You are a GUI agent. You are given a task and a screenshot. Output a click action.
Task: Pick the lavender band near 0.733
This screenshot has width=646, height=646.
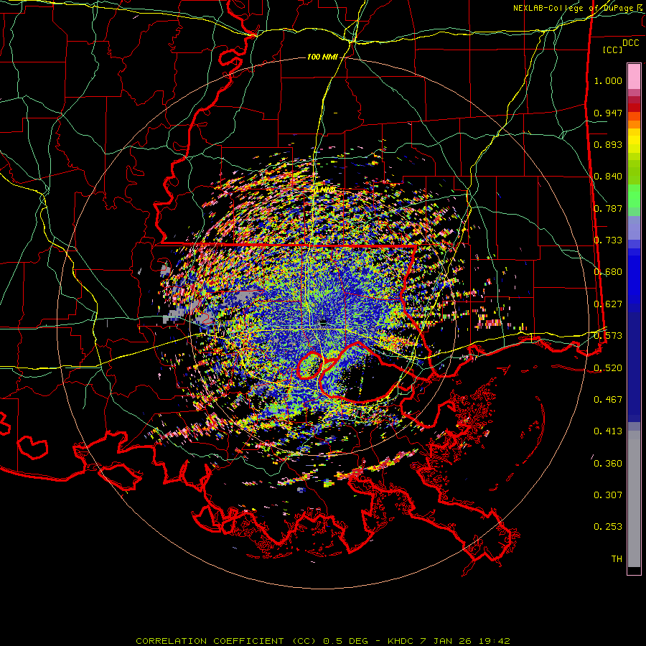tap(634, 228)
